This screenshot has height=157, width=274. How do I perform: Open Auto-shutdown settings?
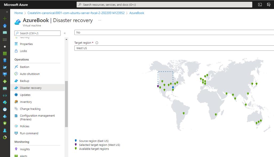point(30,74)
